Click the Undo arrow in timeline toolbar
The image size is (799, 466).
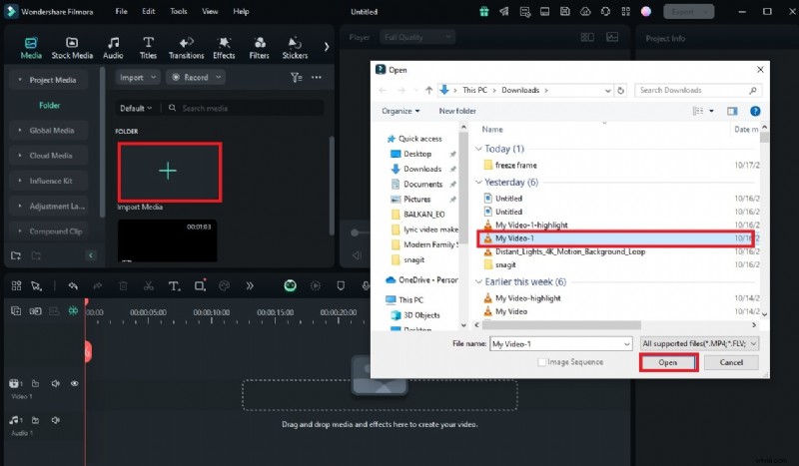[x=73, y=286]
